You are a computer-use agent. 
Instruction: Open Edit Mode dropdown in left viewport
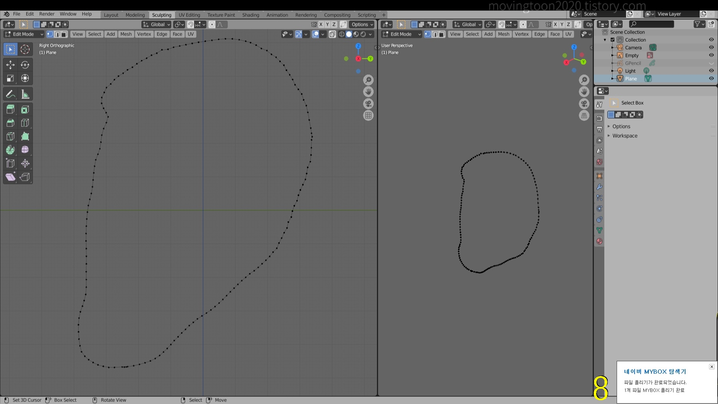pos(24,34)
